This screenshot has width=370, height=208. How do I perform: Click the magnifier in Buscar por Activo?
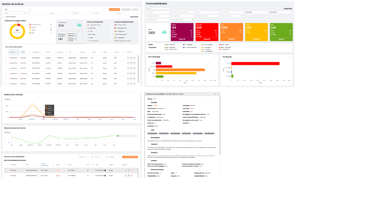tap(242, 16)
